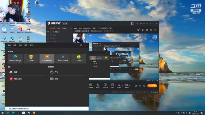Open the 斗鱼直播伴侣 tile in search panel

[47, 59]
